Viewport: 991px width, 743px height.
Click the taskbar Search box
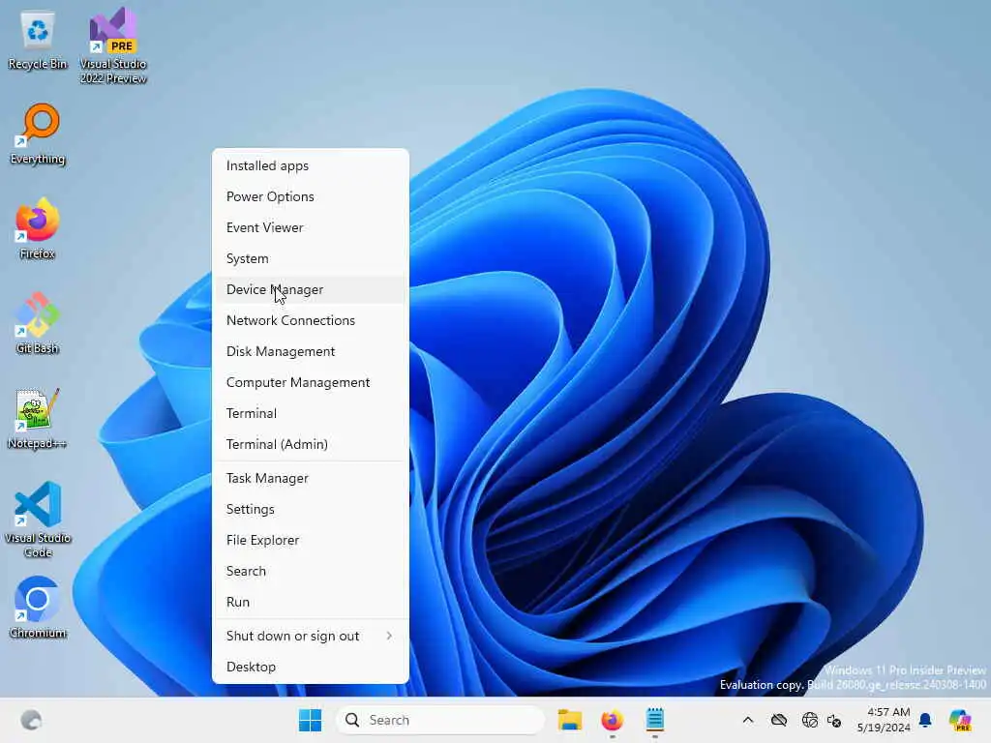tap(440, 720)
